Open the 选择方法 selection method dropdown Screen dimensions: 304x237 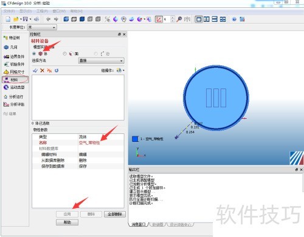[102, 61]
